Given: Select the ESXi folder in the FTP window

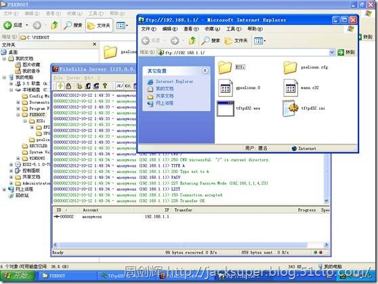Looking at the screenshot, I should [225, 67].
